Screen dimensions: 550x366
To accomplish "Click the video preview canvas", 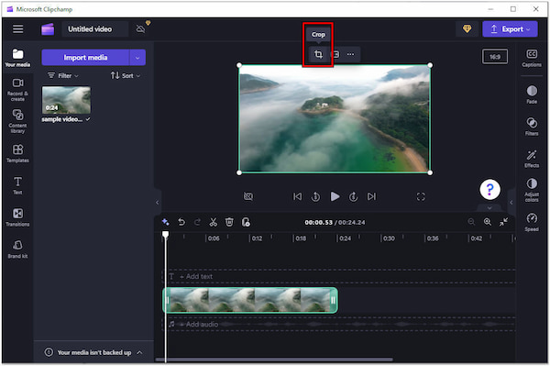I will point(335,118).
